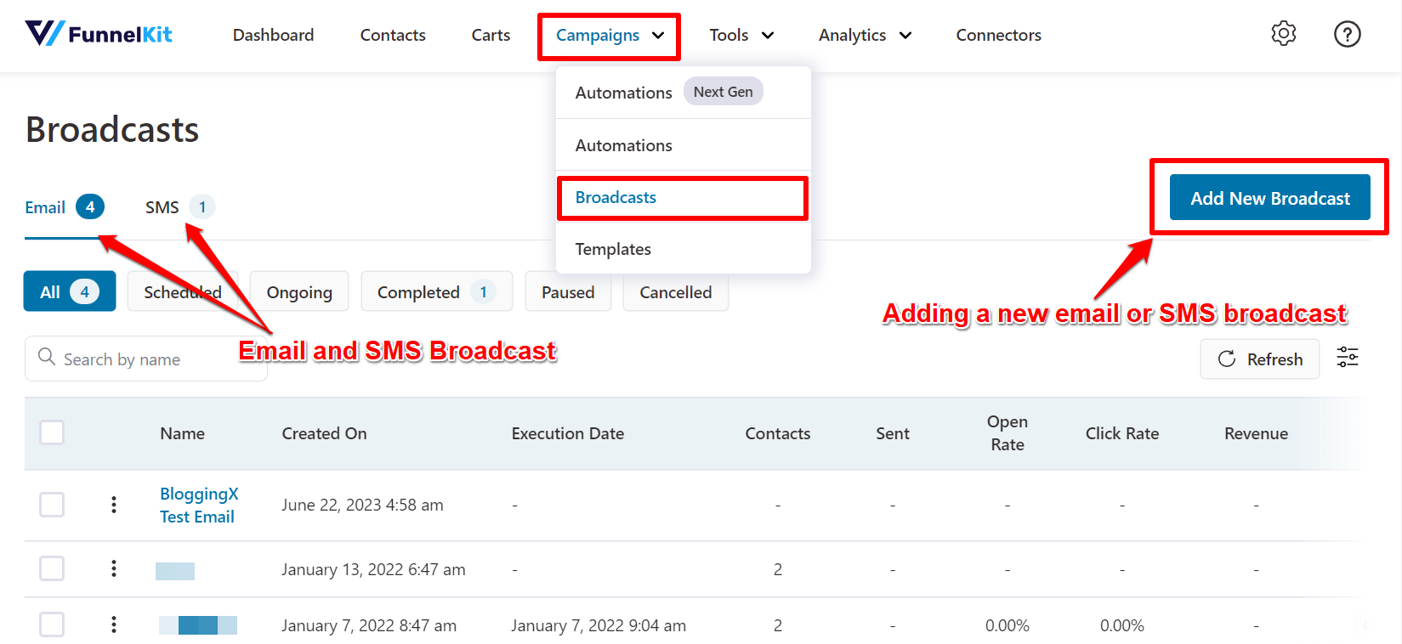Check the January 7, 2022 row checkbox
The width and height of the screenshot is (1402, 644).
click(x=52, y=625)
